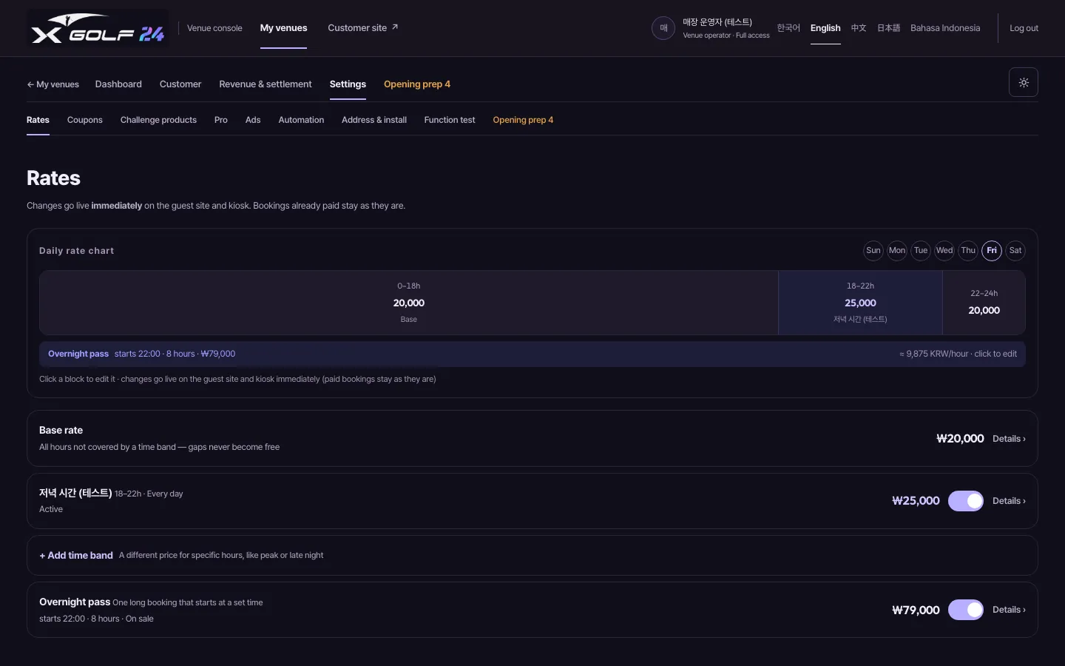Open the Venue console tab

tap(214, 28)
